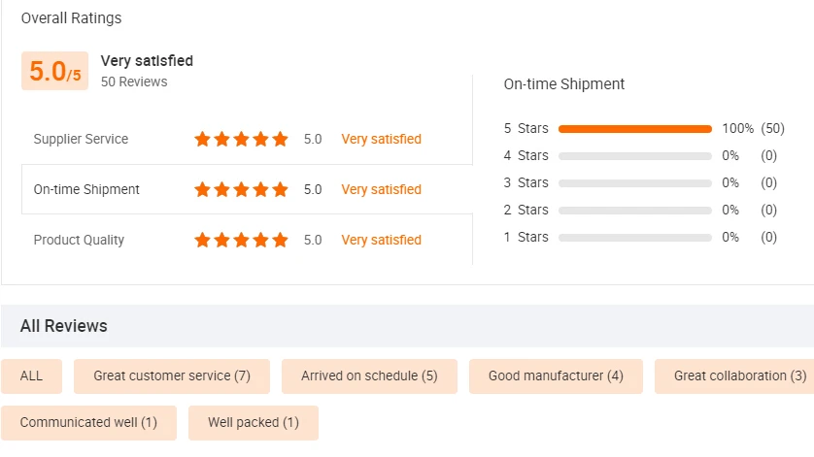
Task: Click the On-time Shipment star rating icons
Action: (241, 189)
